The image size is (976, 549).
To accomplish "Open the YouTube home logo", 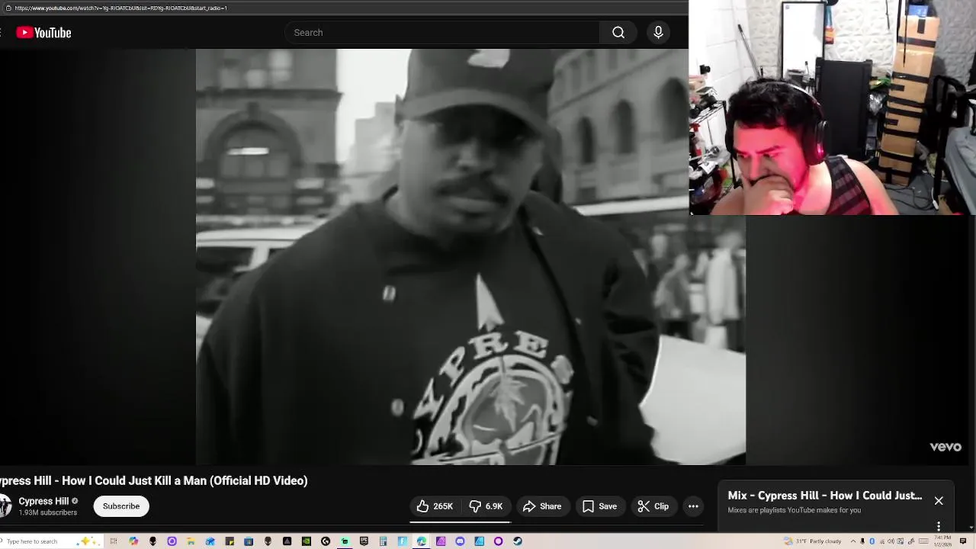I will tap(43, 33).
